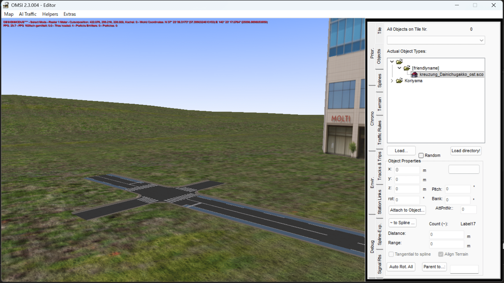The image size is (504, 283).
Task: Toggle Tangential to spline checkbox
Action: (x=391, y=254)
